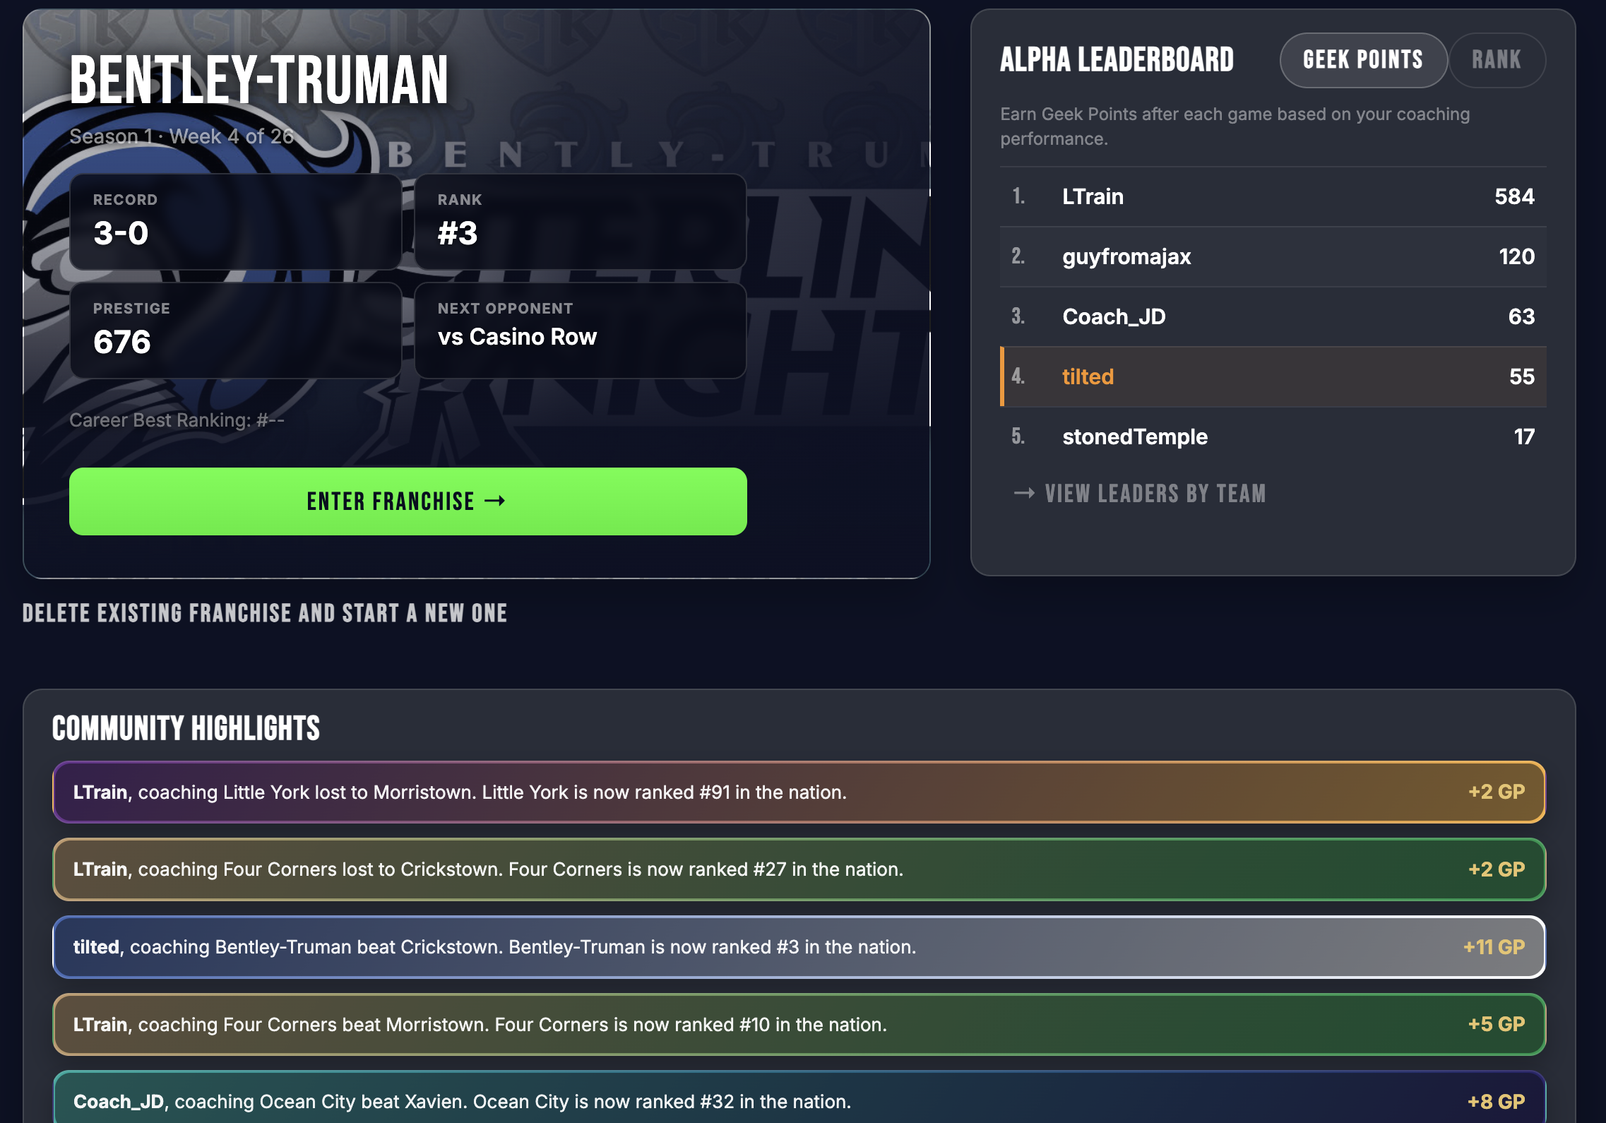Open DELETE EXISTING FRANCHISE AND START A NEW ONE
The width and height of the screenshot is (1606, 1123).
[x=264, y=614]
